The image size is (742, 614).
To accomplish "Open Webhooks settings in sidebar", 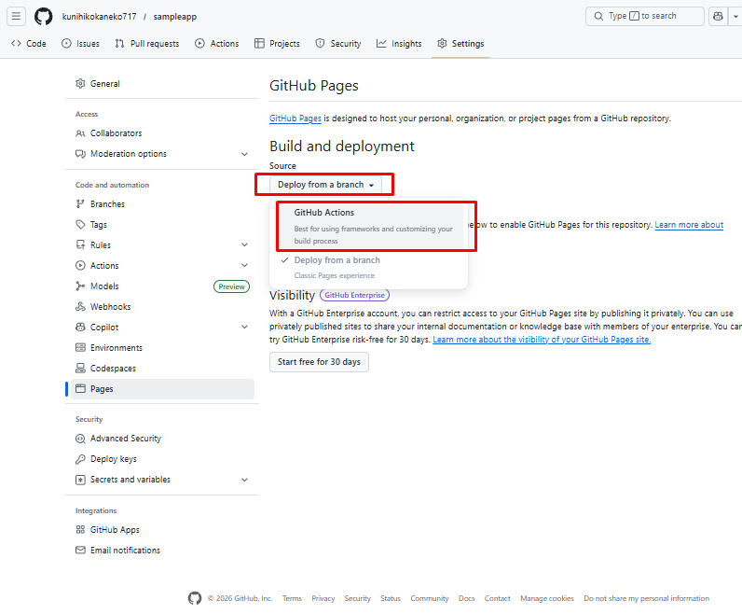I will 110,307.
